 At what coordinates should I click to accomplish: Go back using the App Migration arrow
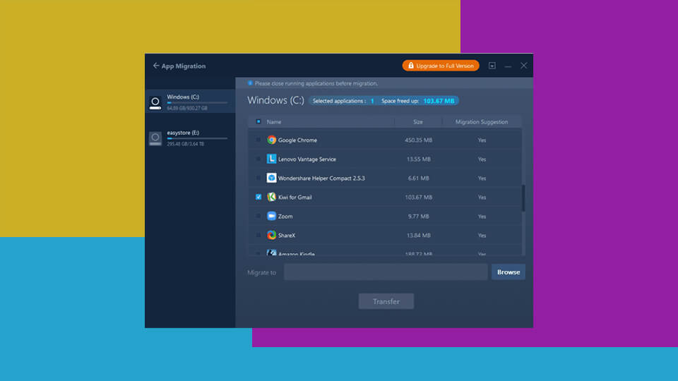coord(156,66)
